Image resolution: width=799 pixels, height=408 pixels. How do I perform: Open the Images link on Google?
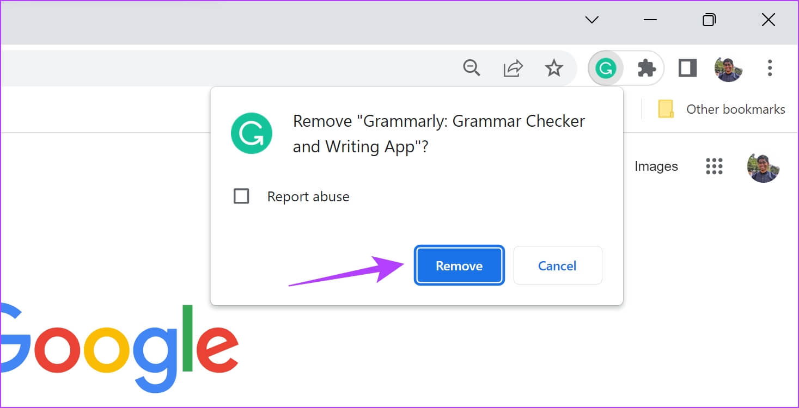click(656, 166)
